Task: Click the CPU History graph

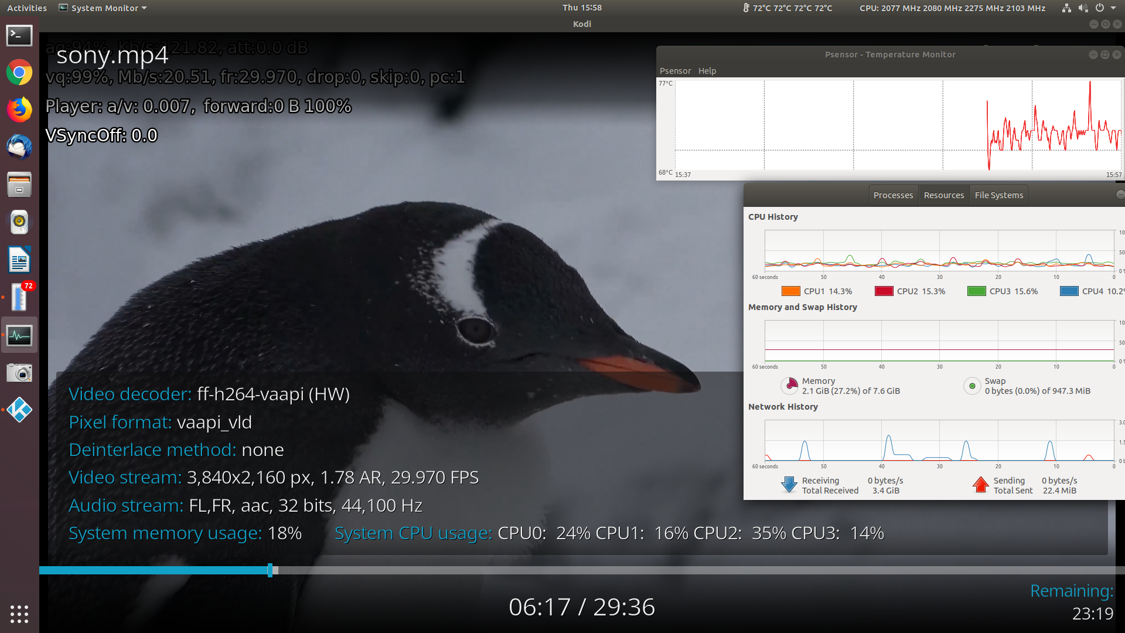Action: pyautogui.click(x=939, y=250)
